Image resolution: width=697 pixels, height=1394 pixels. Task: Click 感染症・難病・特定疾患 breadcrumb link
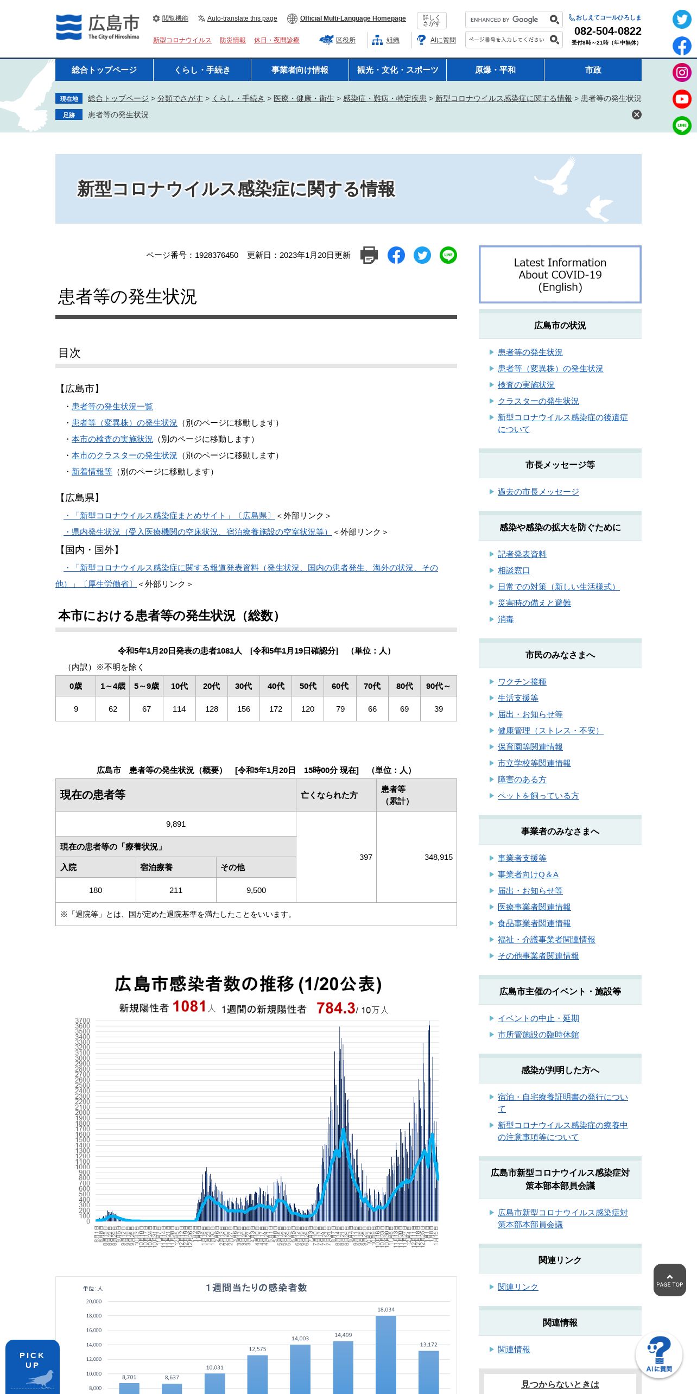pyautogui.click(x=385, y=98)
